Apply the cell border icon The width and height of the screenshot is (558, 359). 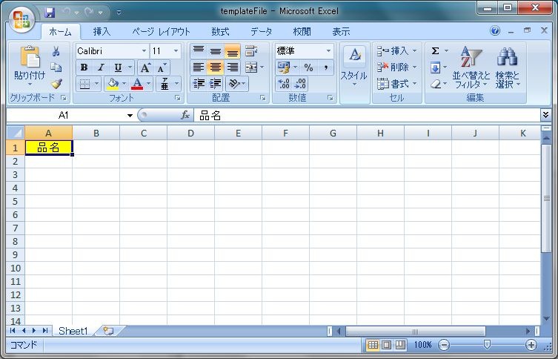[84, 84]
